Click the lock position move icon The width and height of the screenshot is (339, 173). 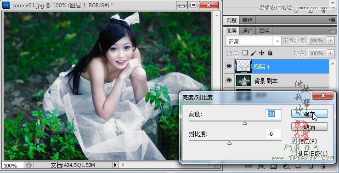point(262,53)
